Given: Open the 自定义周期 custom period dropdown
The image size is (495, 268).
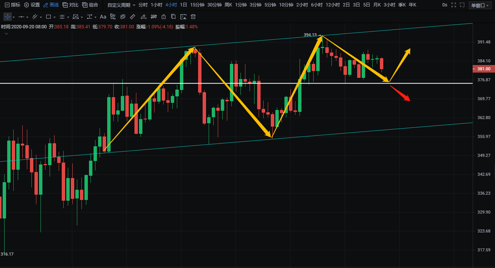Looking at the screenshot, I should (121, 5).
